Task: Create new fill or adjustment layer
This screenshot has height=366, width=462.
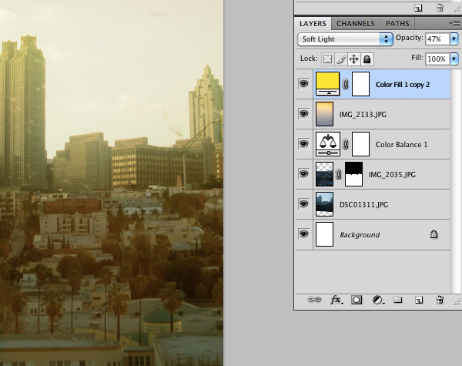Action: pyautogui.click(x=377, y=300)
